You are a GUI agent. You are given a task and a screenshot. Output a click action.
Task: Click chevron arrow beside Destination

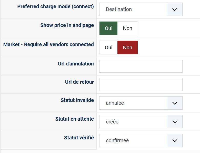click(x=175, y=9)
